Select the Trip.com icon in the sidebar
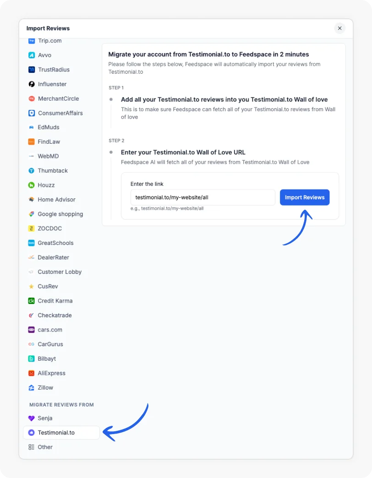372x478 pixels. (x=31, y=41)
